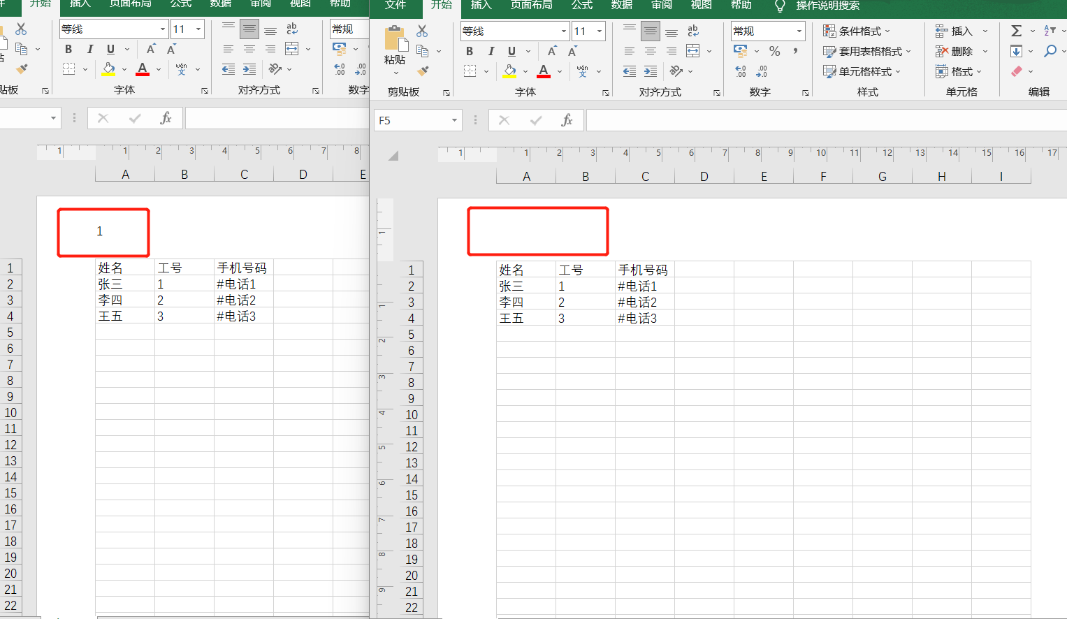Apply percent style in right window

click(774, 51)
